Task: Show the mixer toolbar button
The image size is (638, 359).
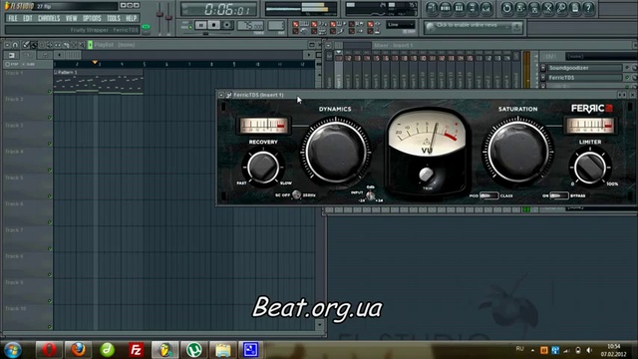Action: coord(485,8)
